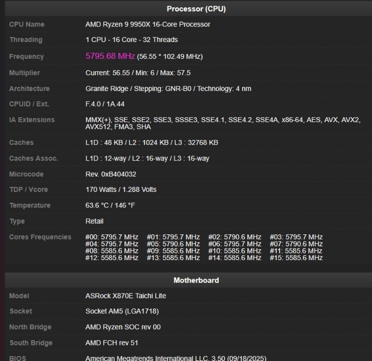Select the Multiplier row value Current: 56.55

coord(138,73)
